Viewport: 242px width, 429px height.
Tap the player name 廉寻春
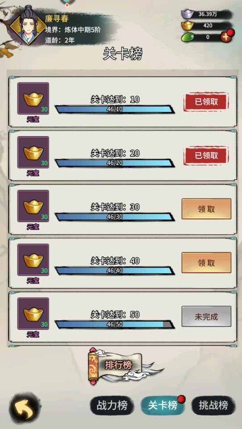pos(57,19)
